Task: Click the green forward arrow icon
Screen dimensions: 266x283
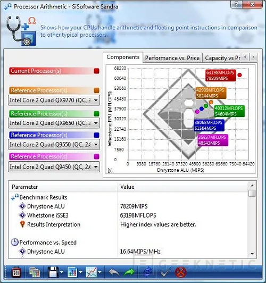Action: (129, 272)
